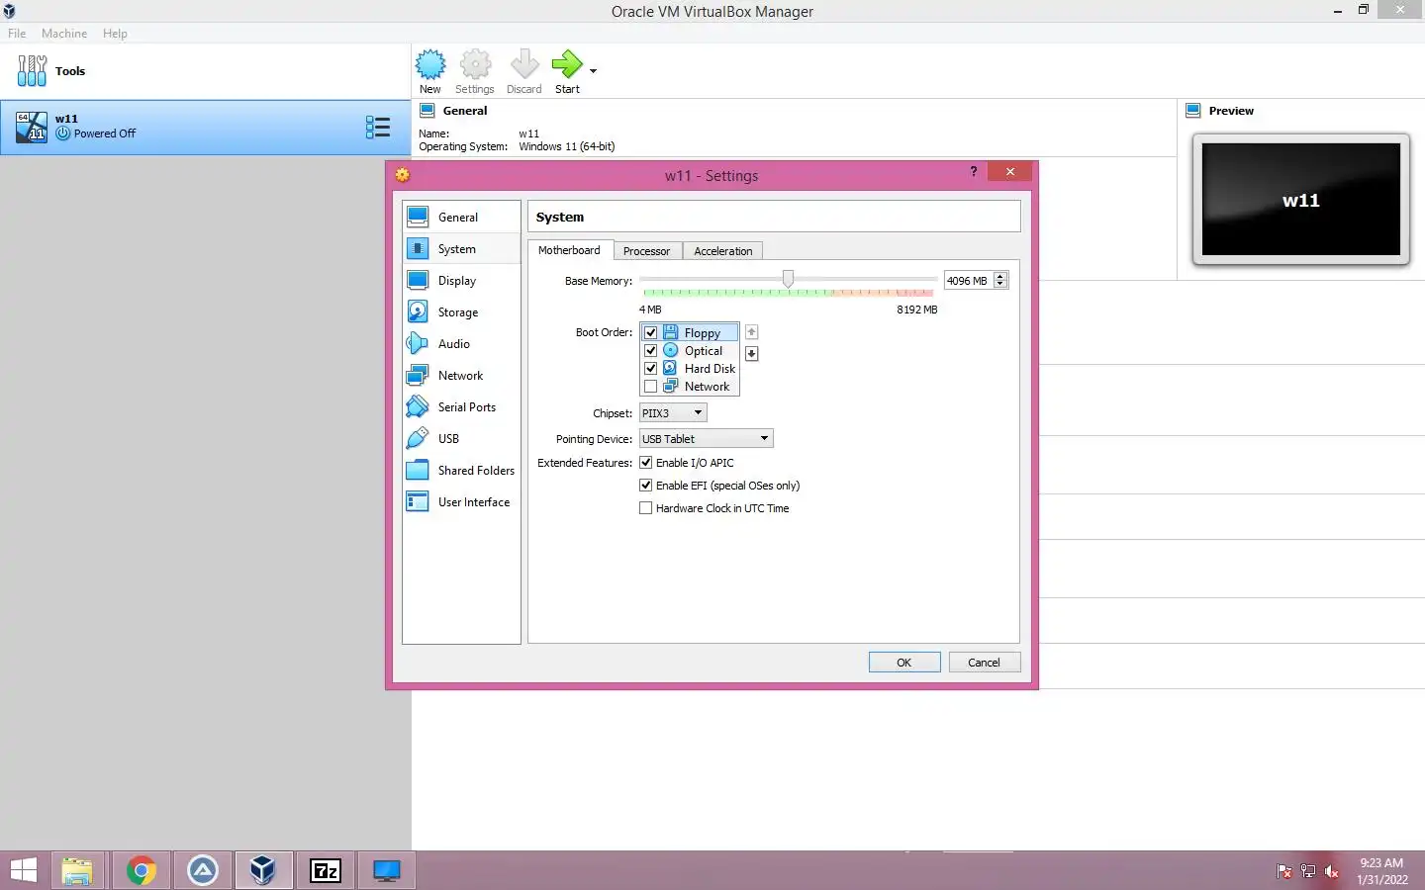
Task: Click the green Start arrow icon
Action: tap(567, 64)
